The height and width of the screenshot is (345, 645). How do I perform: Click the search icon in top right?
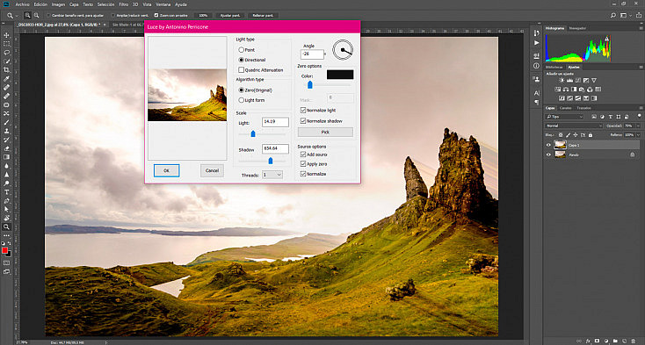click(x=613, y=15)
